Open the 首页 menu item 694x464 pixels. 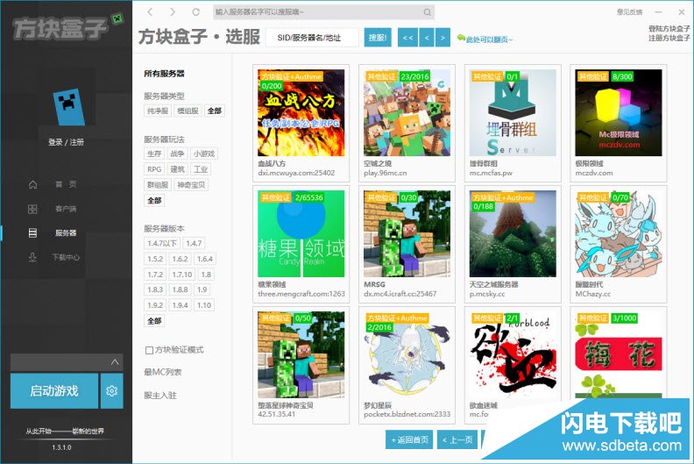pos(66,184)
